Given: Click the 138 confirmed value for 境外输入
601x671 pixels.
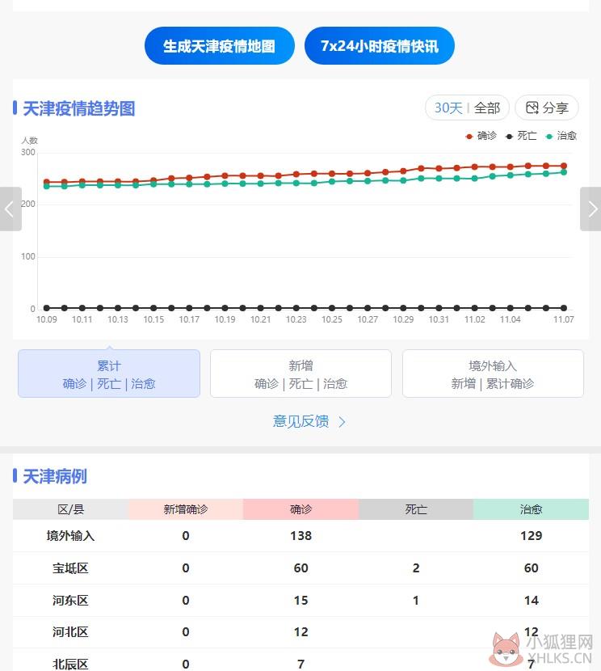Looking at the screenshot, I should pyautogui.click(x=301, y=536).
